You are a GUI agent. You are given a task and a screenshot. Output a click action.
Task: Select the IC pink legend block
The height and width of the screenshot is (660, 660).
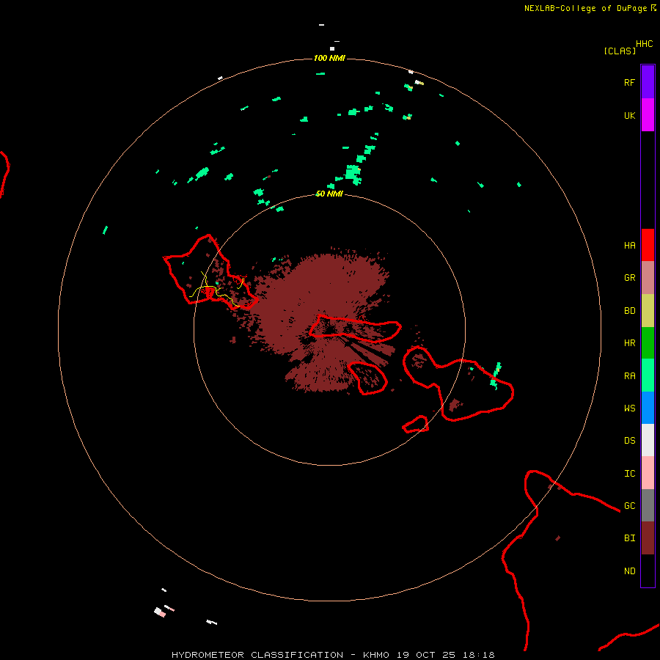pos(648,473)
